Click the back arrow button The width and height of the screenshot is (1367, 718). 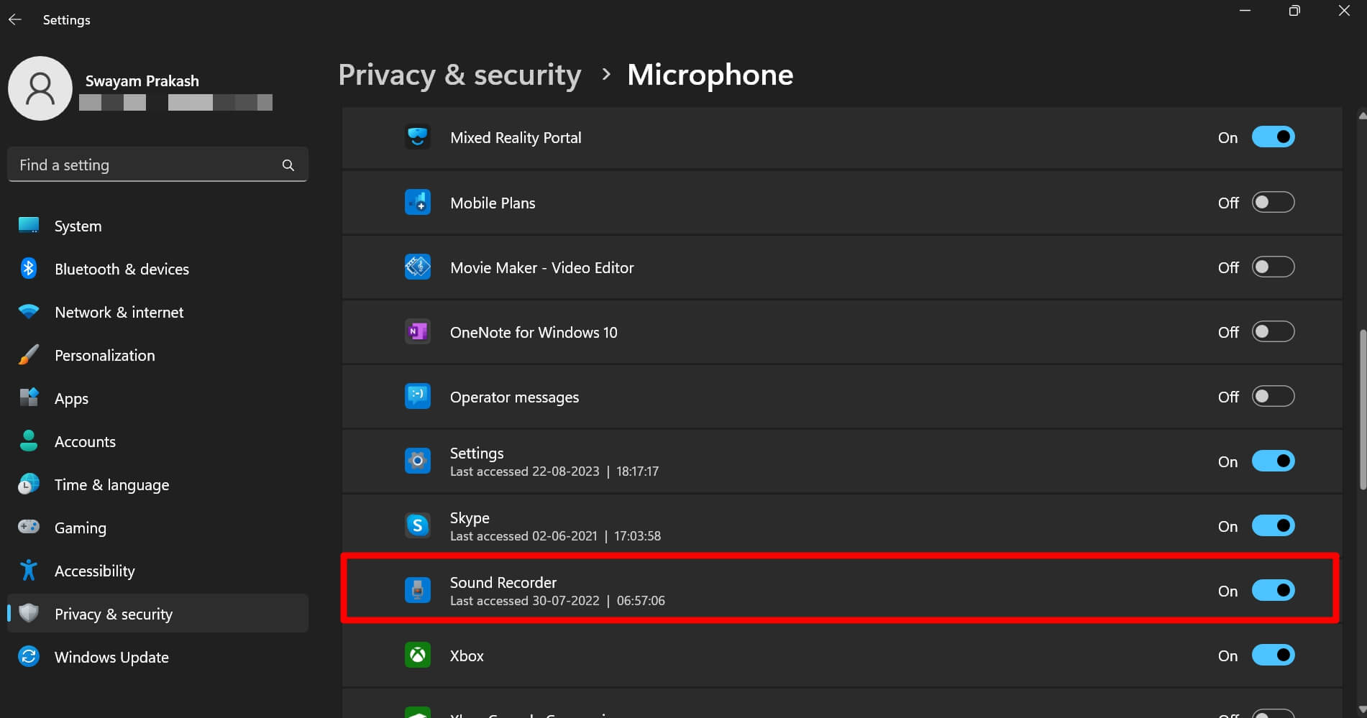click(15, 19)
